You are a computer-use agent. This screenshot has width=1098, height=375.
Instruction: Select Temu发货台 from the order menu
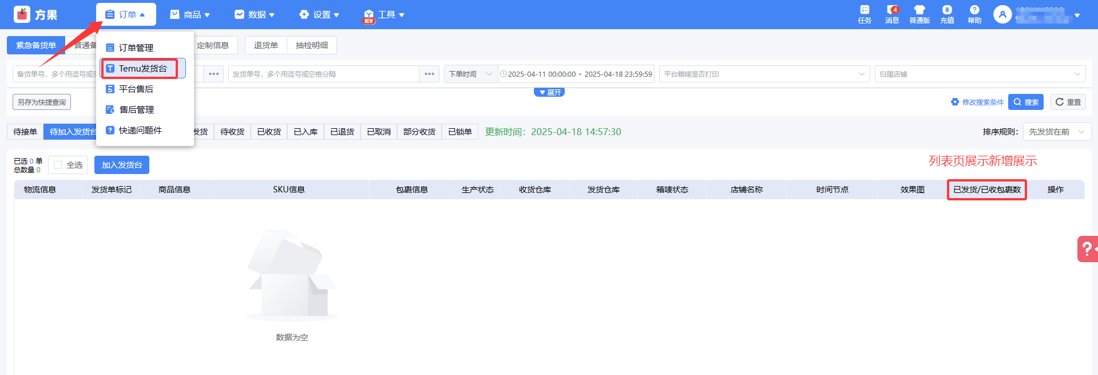pyautogui.click(x=142, y=68)
